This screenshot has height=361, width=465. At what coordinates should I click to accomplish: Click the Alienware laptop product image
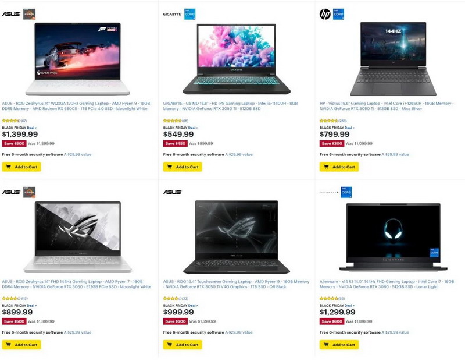[x=394, y=237]
